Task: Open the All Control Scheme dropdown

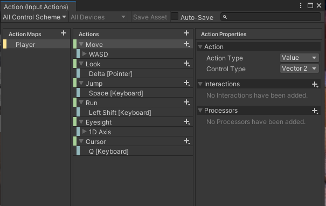Action: click(x=34, y=17)
